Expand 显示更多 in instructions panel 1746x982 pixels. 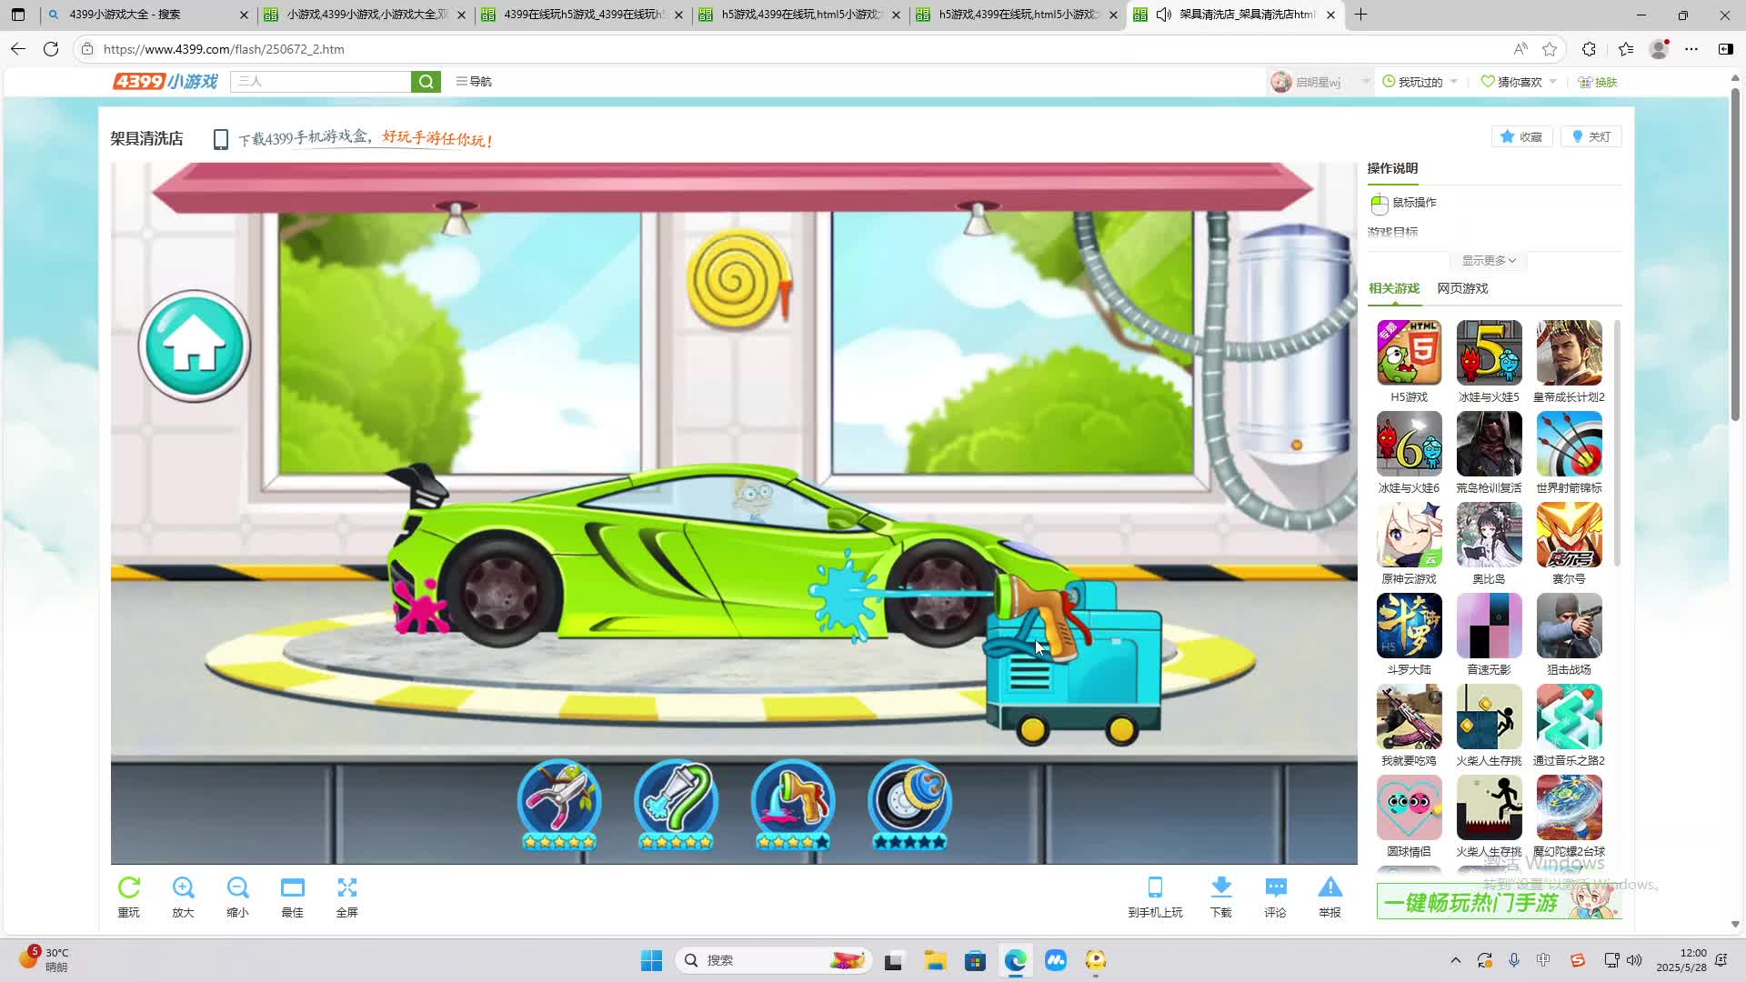[1488, 261]
